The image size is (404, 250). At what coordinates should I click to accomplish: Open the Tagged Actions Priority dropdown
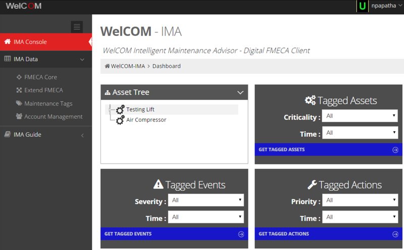coord(360,201)
